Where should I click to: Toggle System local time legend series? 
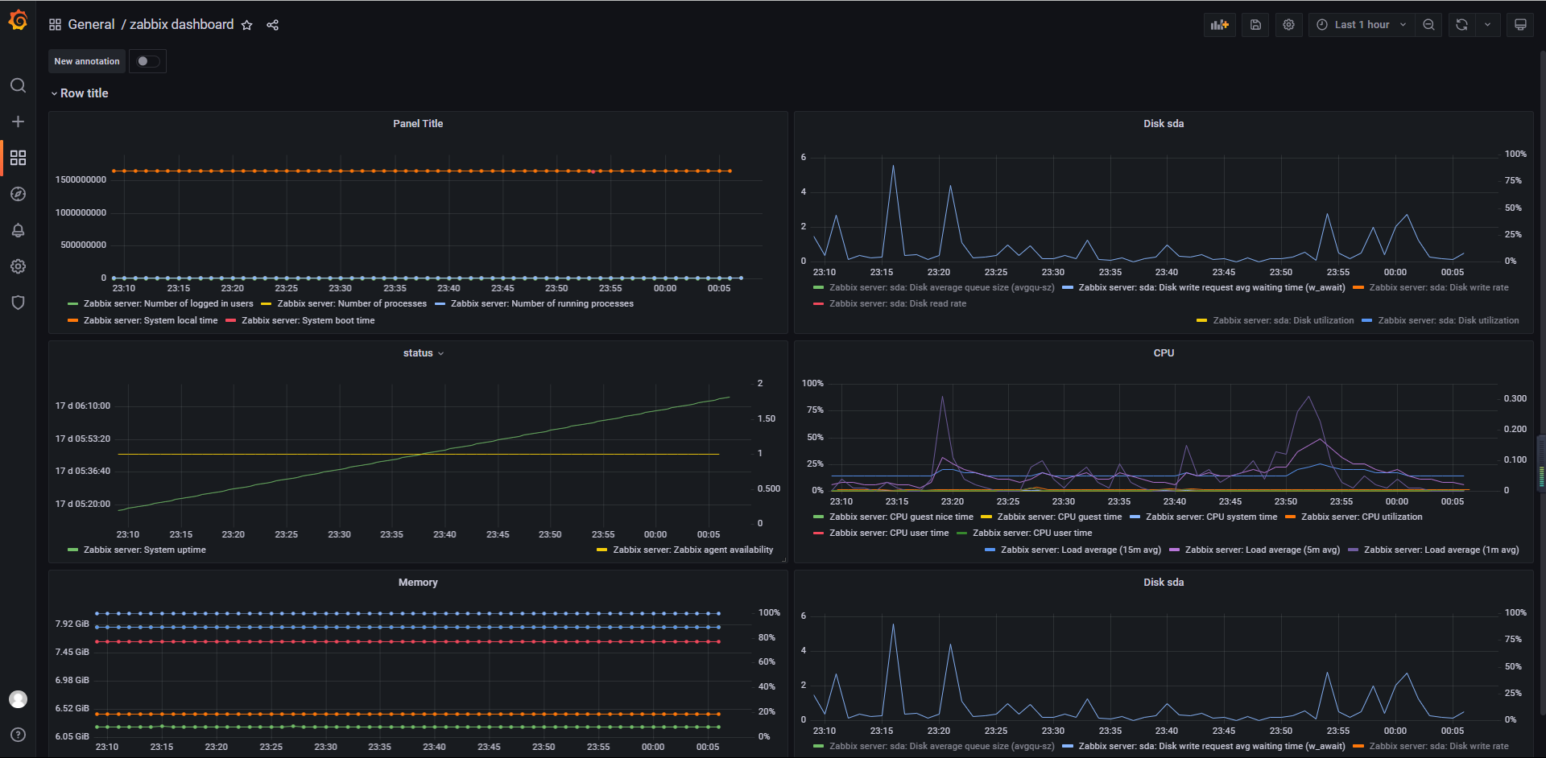point(151,321)
